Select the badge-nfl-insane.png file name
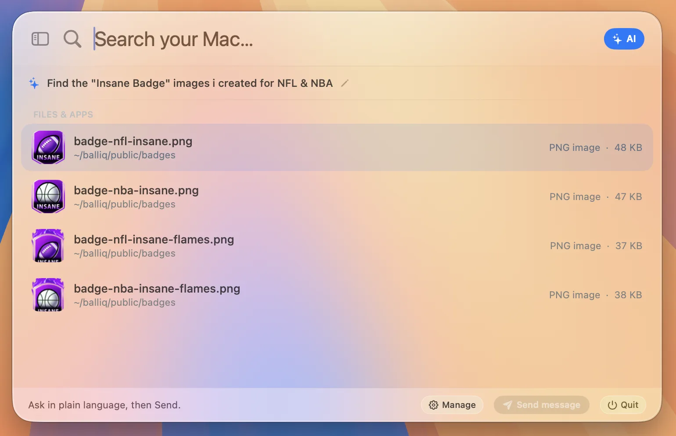 [133, 141]
